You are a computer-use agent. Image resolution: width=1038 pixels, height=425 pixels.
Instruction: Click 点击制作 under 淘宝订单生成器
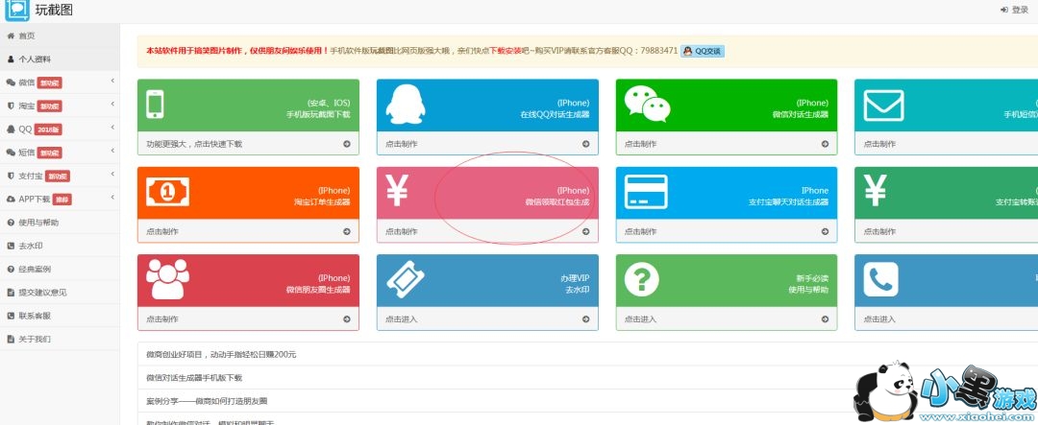[x=162, y=231]
